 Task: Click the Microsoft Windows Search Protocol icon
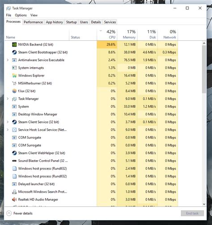(x=14, y=192)
